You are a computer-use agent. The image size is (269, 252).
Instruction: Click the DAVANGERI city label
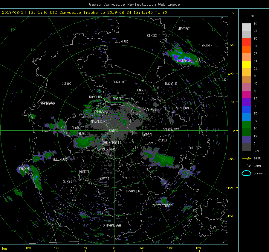(x=134, y=191)
